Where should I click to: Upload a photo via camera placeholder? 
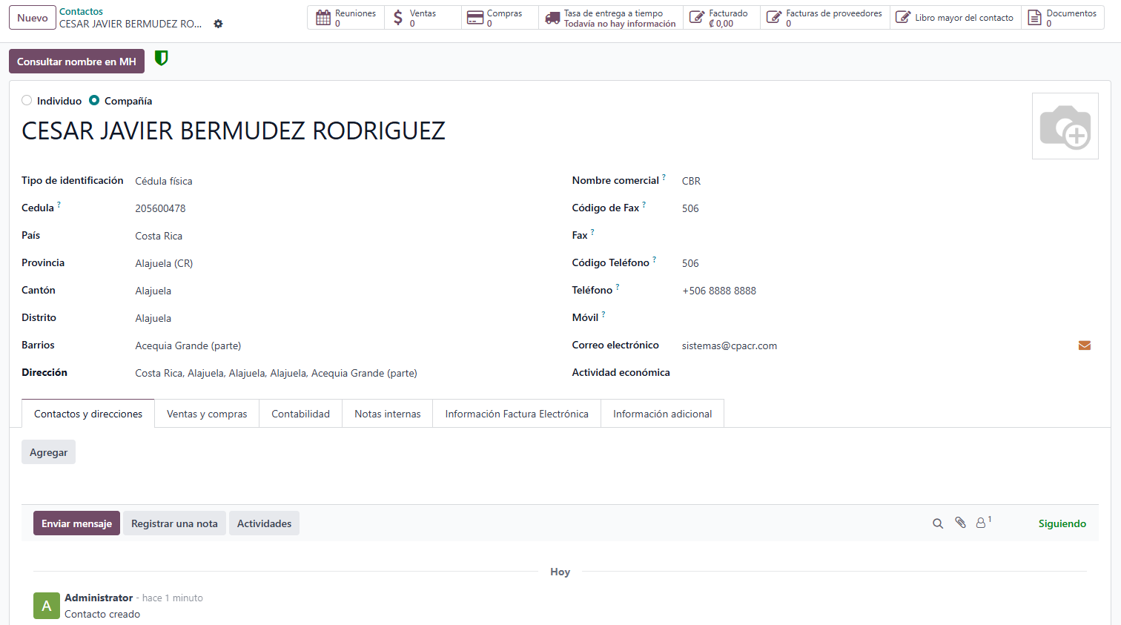[1065, 126]
